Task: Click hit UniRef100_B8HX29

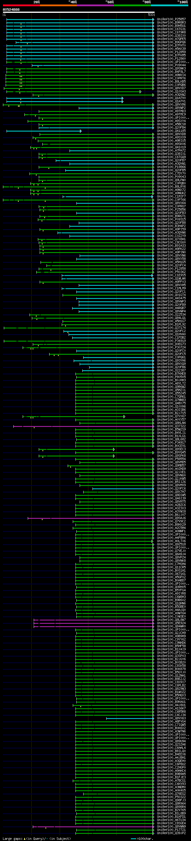Action: coord(171,525)
